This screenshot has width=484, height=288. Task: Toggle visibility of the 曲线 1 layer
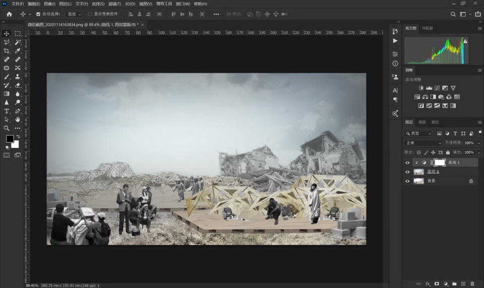407,163
